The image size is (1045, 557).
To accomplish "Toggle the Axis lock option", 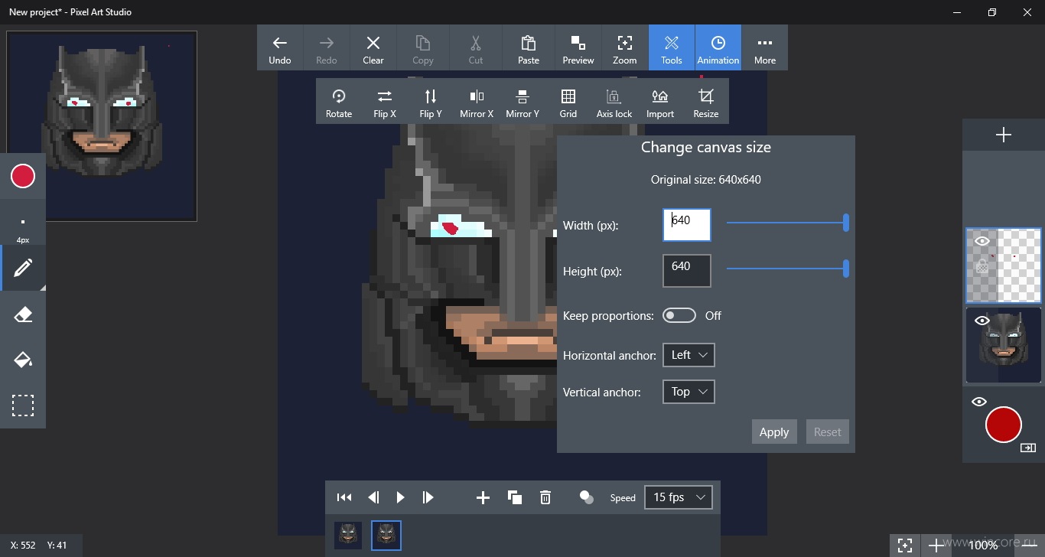I will click(614, 102).
